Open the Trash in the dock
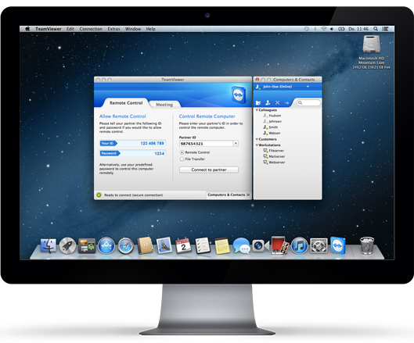 pos(367,245)
